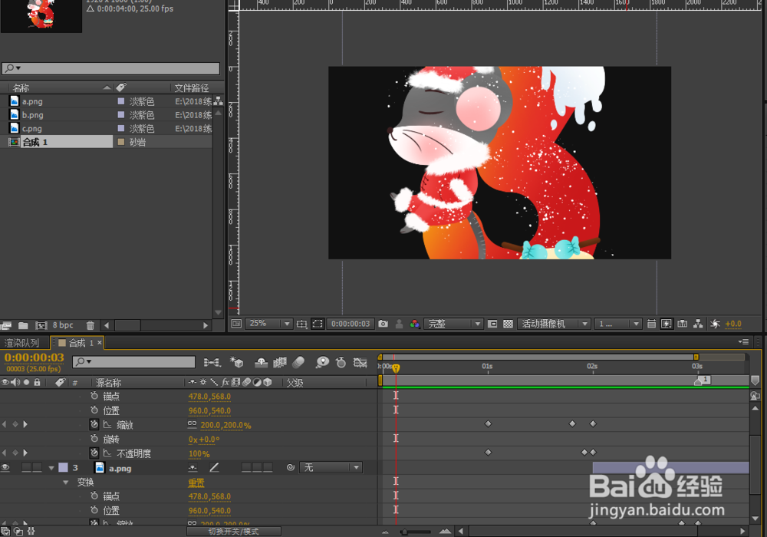Sort the project by the 文件路径 column
This screenshot has width=767, height=537.
coord(191,87)
